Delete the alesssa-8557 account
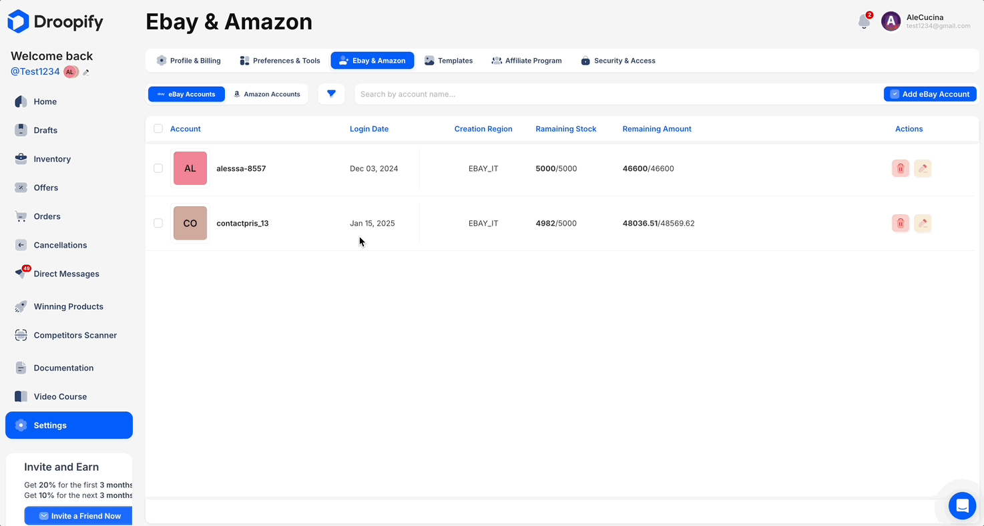984x526 pixels. point(900,168)
